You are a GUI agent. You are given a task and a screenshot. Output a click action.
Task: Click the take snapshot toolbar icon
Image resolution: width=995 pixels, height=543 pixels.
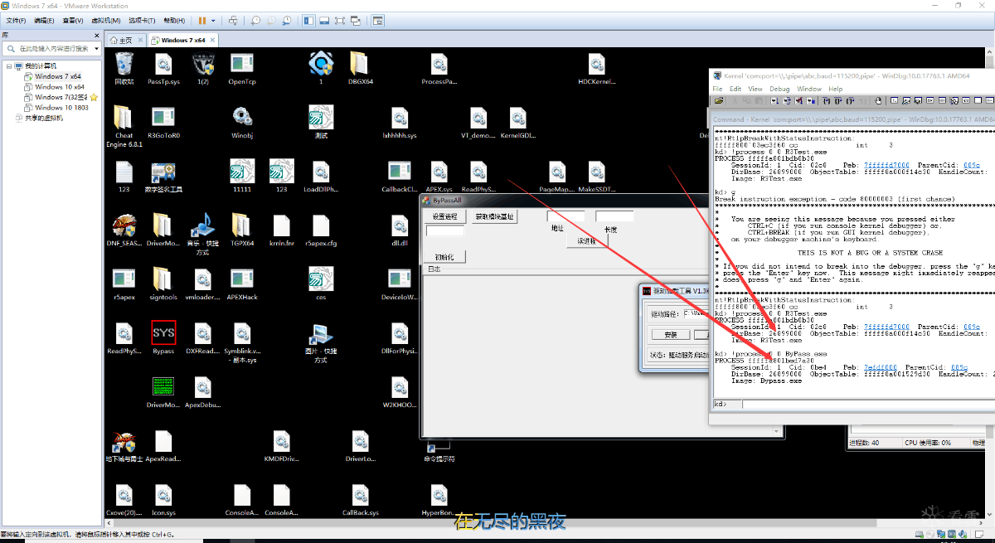point(255,20)
